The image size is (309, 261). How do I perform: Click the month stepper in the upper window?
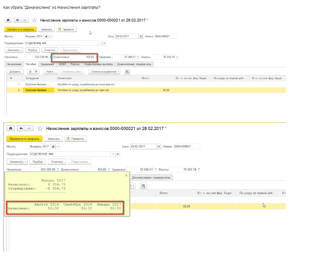pos(50,36)
